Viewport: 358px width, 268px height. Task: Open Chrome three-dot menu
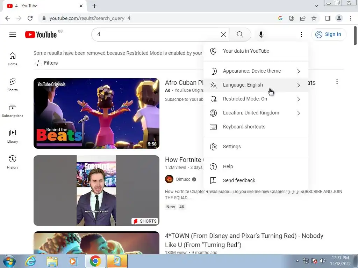tap(350, 18)
